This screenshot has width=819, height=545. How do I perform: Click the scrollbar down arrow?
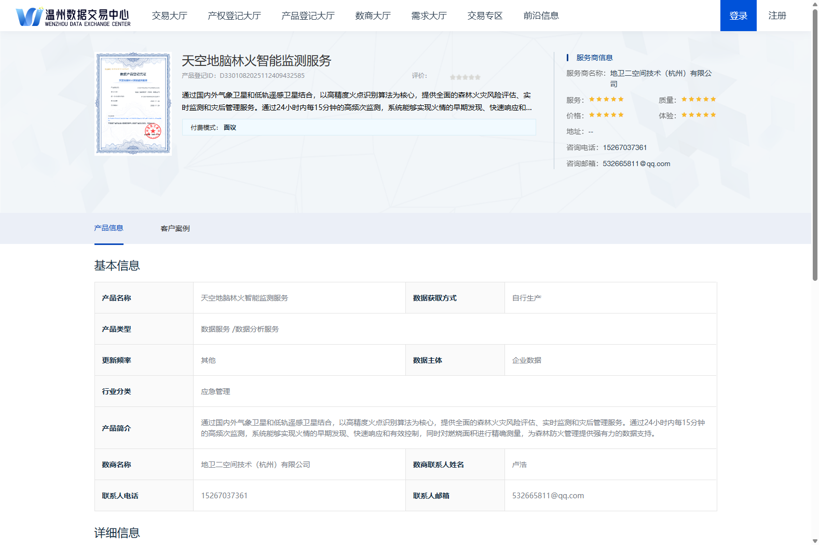click(815, 541)
